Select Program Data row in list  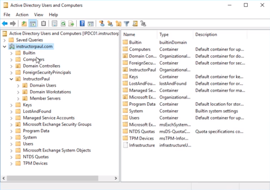coord(142,104)
